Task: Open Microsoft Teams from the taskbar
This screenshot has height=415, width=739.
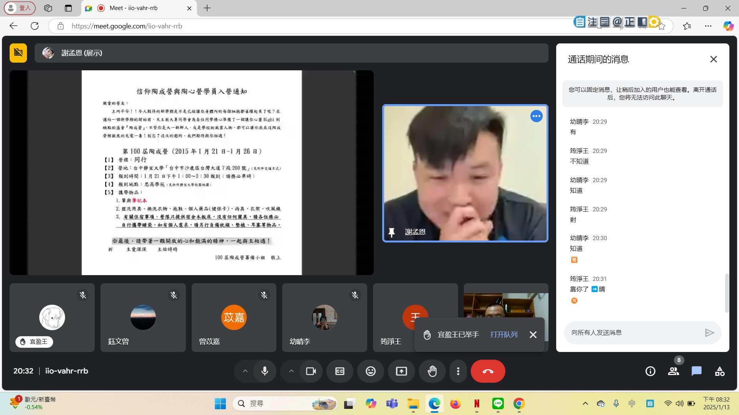Action: tap(392, 403)
